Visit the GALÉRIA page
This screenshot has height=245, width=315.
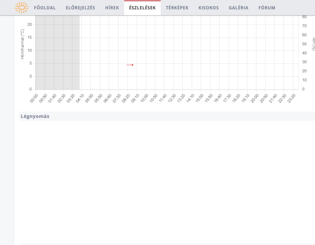(x=238, y=8)
